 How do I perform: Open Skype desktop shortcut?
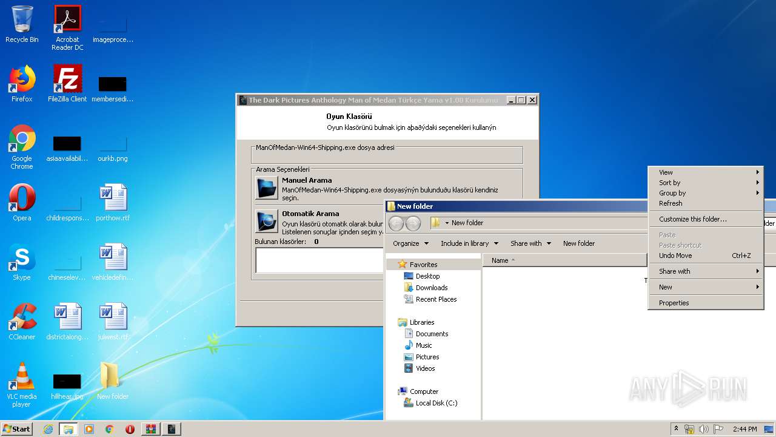pyautogui.click(x=22, y=262)
